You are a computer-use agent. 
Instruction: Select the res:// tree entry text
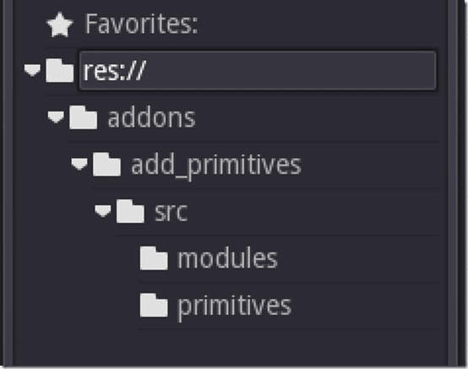[115, 71]
